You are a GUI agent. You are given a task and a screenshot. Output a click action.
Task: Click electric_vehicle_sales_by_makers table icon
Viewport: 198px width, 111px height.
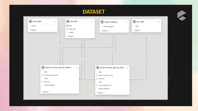tap(43, 67)
